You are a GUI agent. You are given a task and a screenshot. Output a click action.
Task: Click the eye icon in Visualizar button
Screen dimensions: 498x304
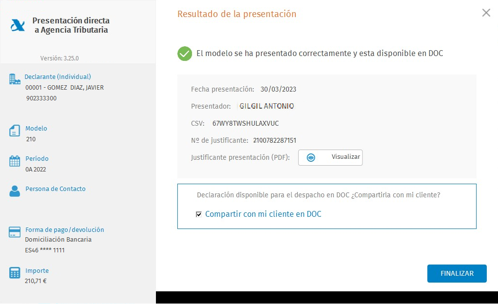pyautogui.click(x=311, y=157)
